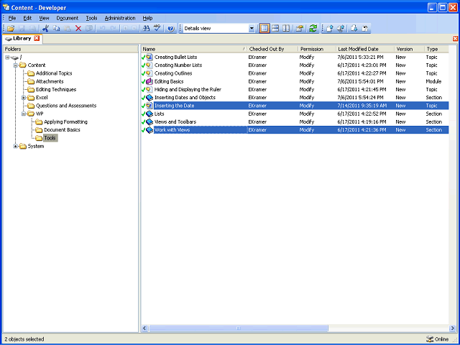Click the red close button at the tab strip's far right

pos(455,39)
